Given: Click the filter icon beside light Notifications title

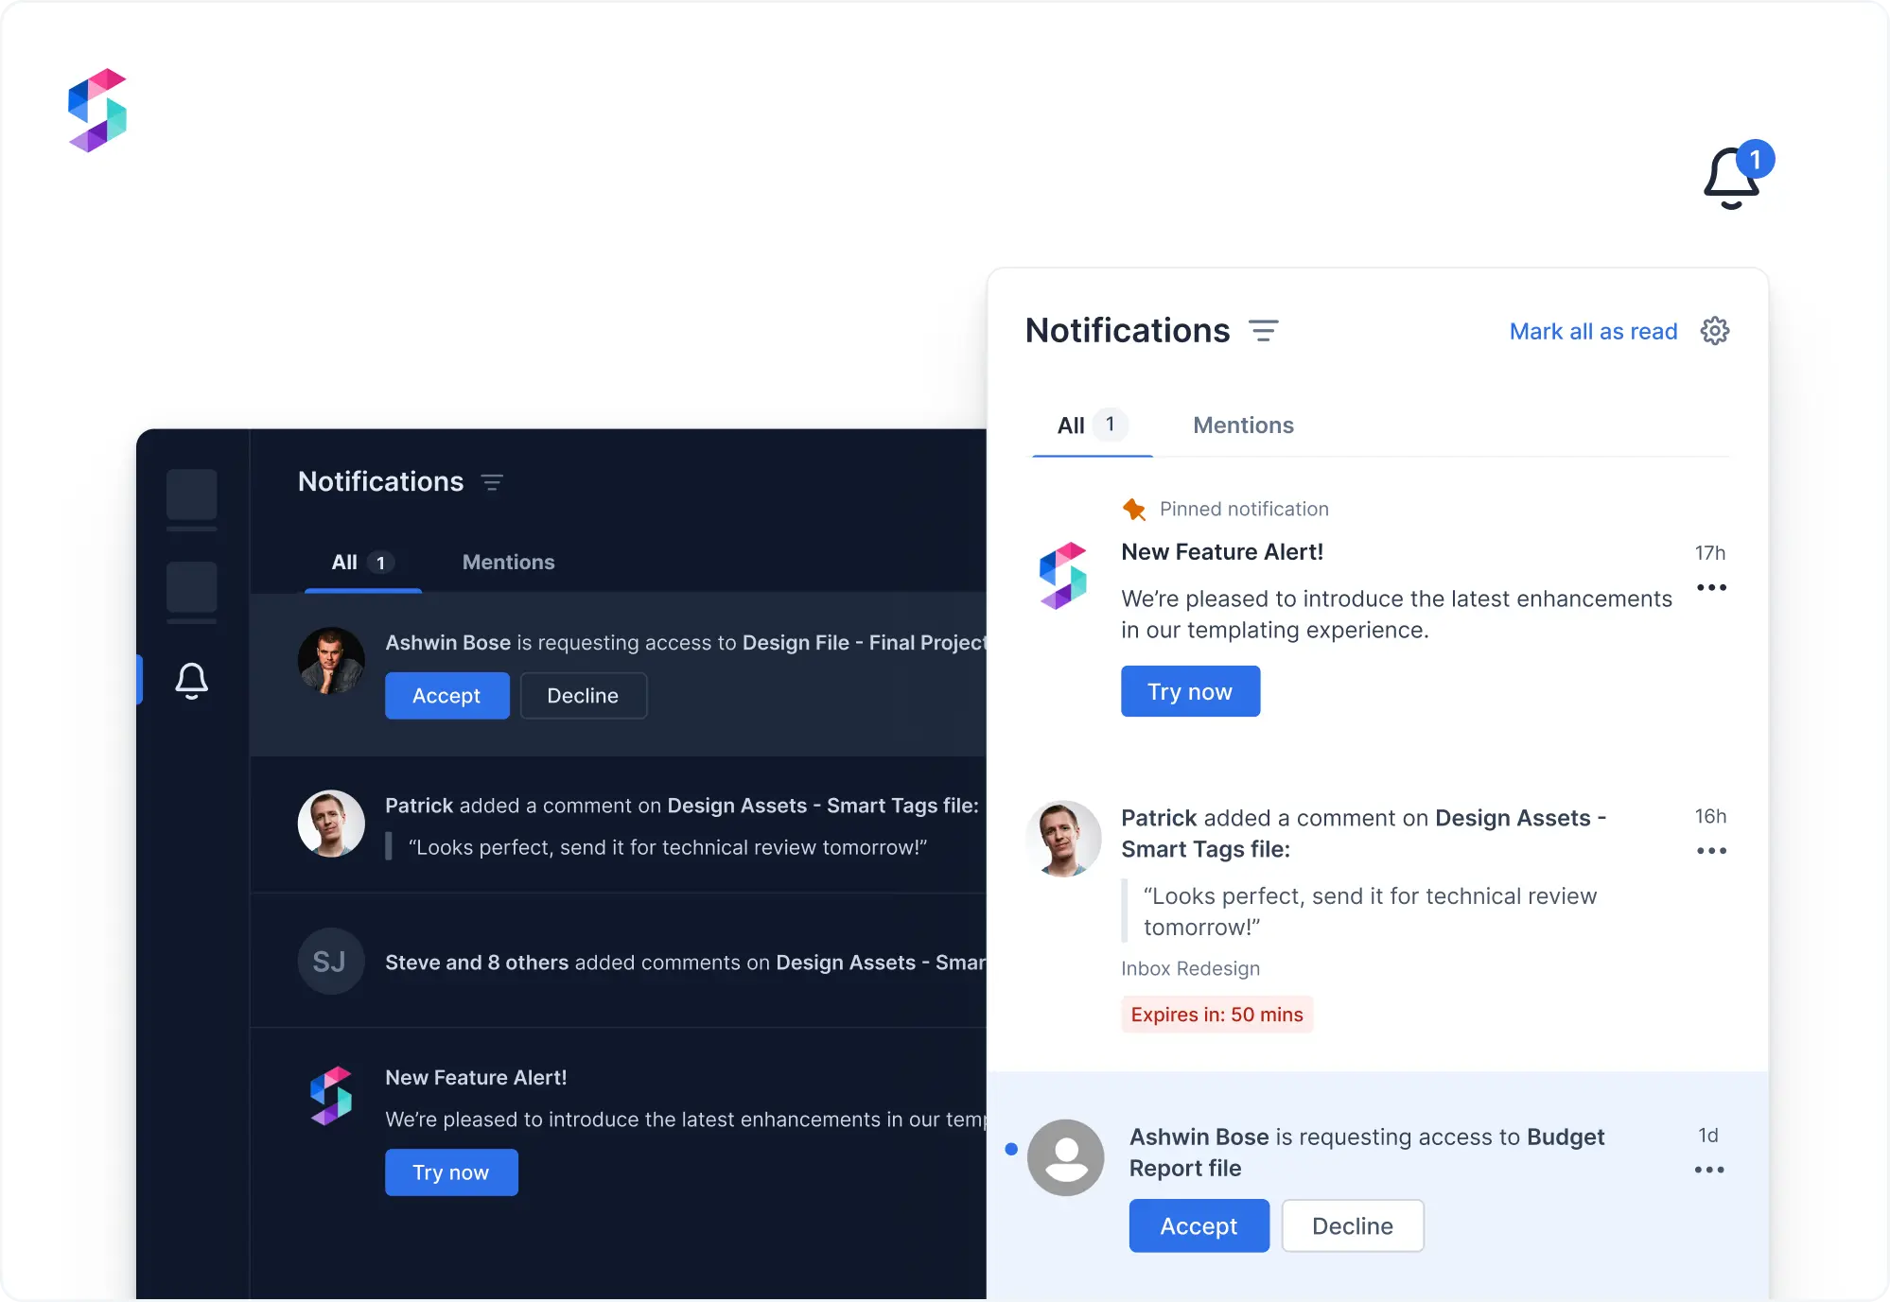Looking at the screenshot, I should click(x=1263, y=331).
